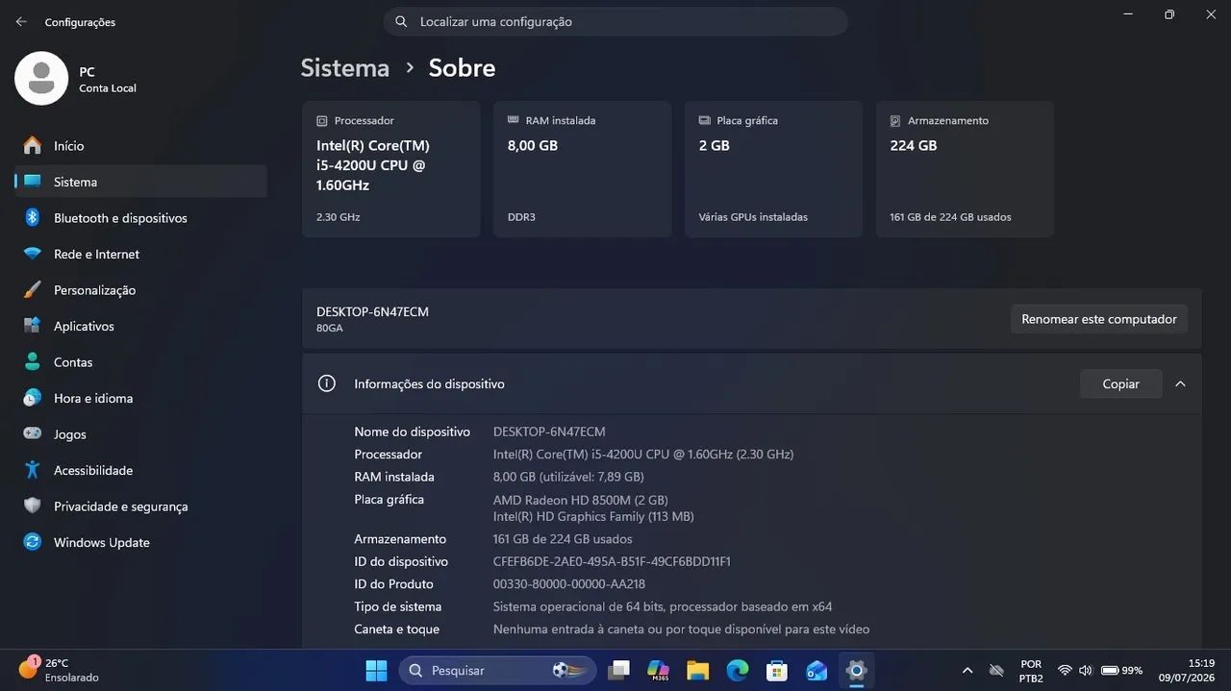Open Wi-Fi network tray icon
Image resolution: width=1231 pixels, height=691 pixels.
pyautogui.click(x=1065, y=670)
